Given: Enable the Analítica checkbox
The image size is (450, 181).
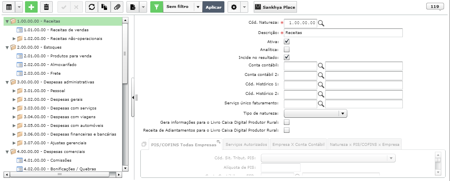Looking at the screenshot, I should [x=287, y=49].
